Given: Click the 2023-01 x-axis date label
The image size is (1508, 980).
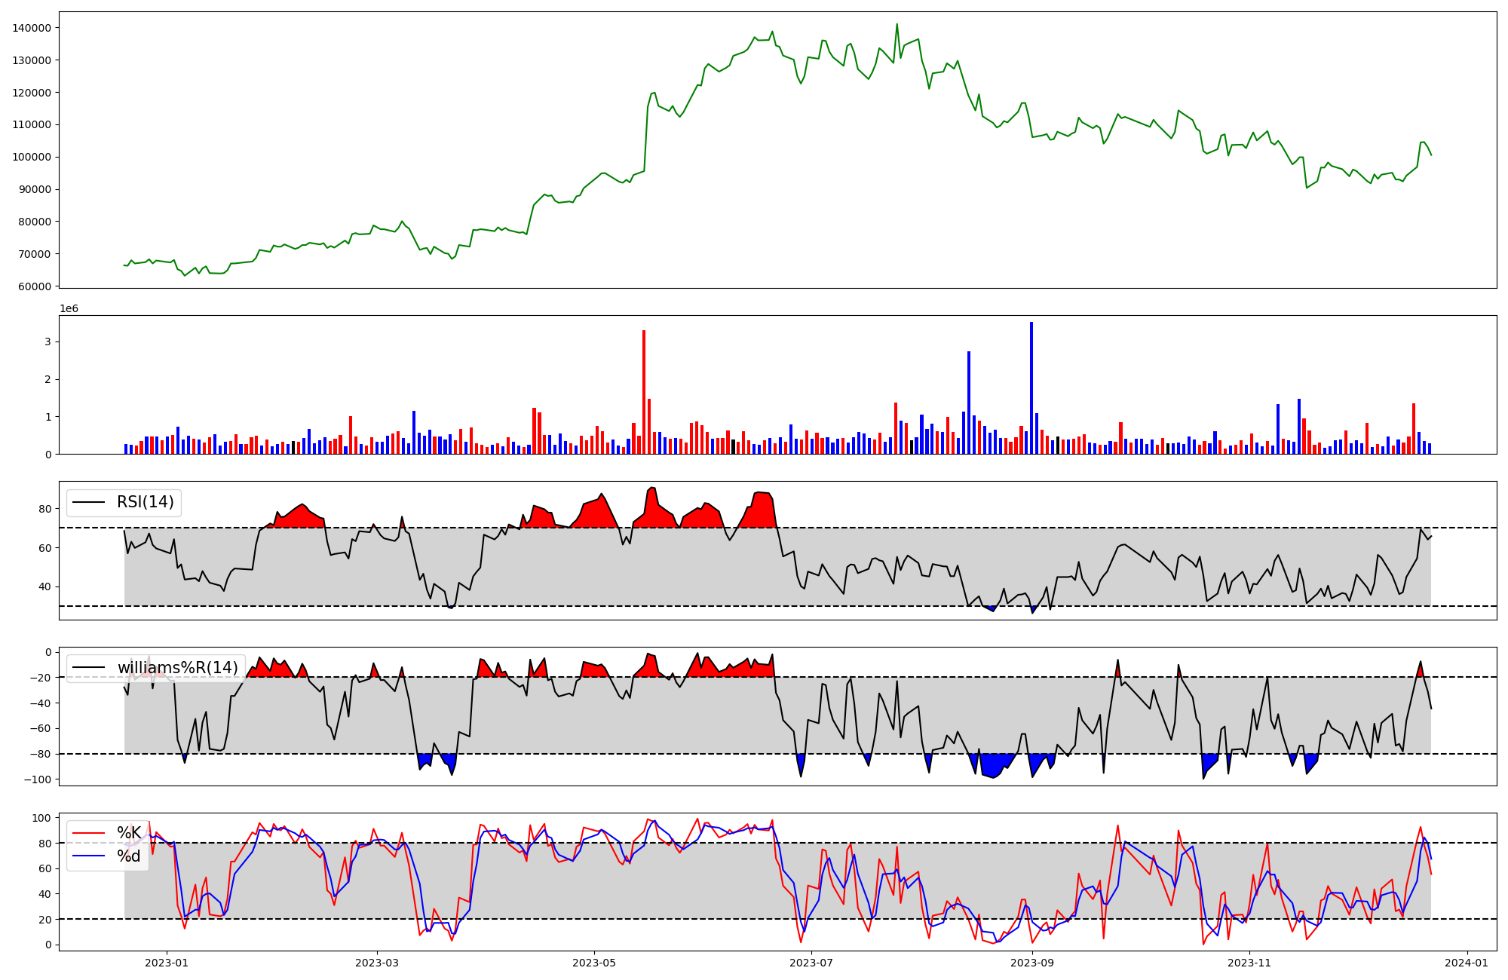Looking at the screenshot, I should [166, 963].
